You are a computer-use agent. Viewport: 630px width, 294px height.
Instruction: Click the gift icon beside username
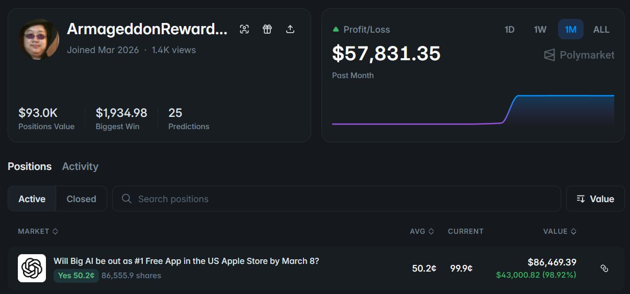click(x=267, y=29)
